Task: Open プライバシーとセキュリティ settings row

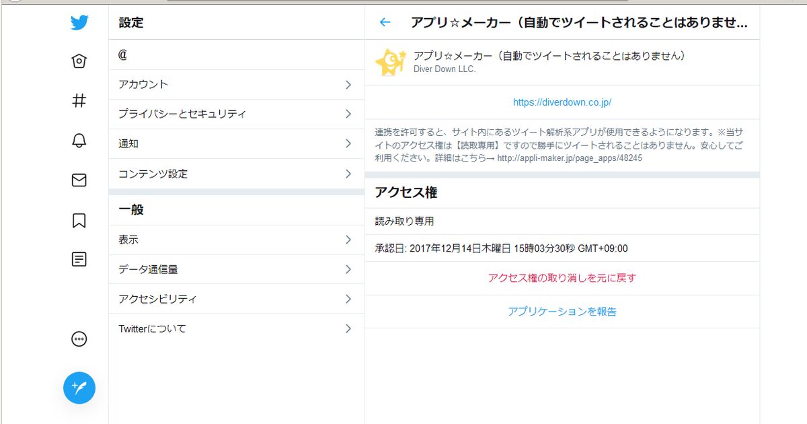Action: pyautogui.click(x=236, y=114)
